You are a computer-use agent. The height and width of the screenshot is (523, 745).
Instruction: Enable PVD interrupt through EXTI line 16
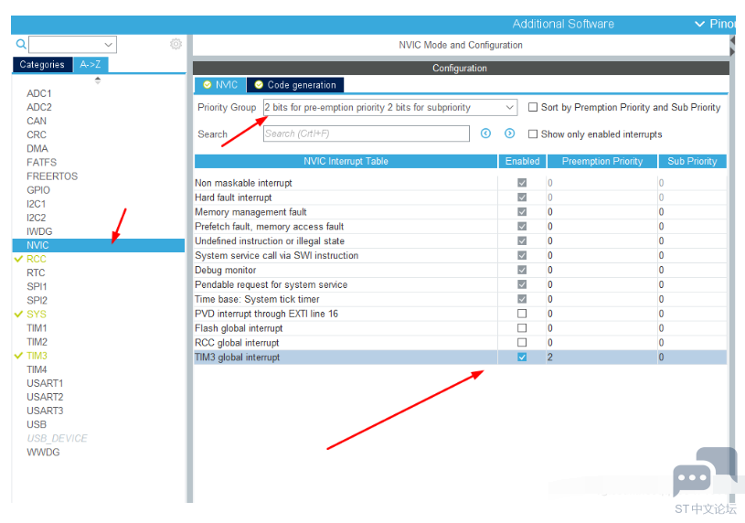coord(522,314)
